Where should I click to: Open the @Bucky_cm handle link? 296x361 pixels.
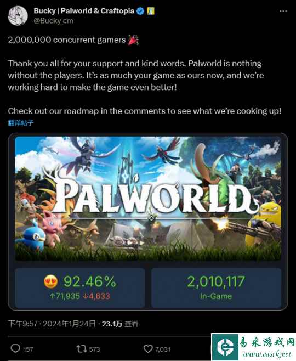pos(53,21)
